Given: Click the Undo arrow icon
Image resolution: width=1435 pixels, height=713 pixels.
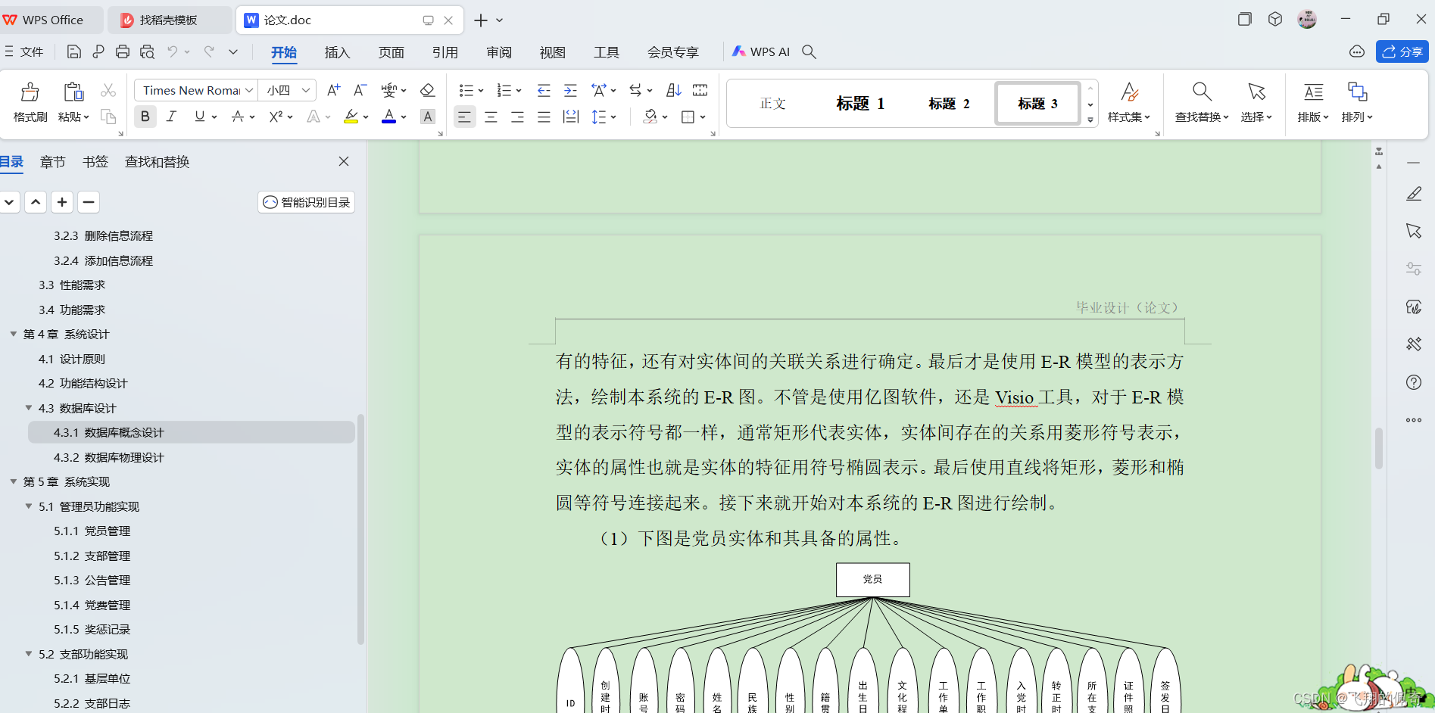Looking at the screenshot, I should pos(173,51).
